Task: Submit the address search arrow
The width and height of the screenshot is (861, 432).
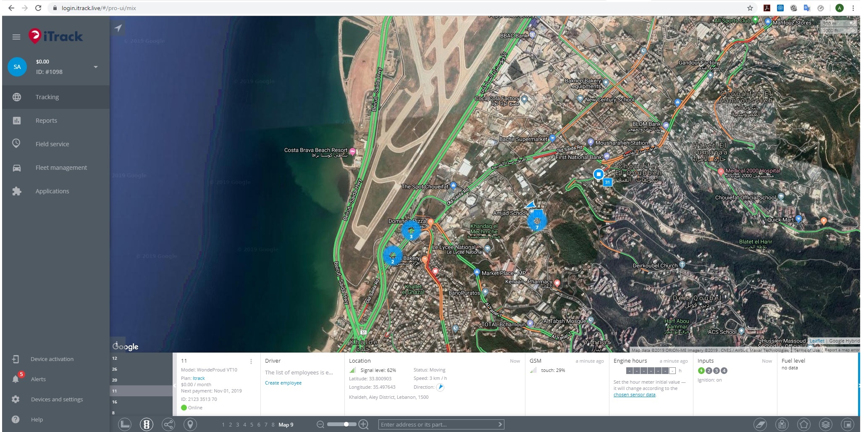Action: 500,424
